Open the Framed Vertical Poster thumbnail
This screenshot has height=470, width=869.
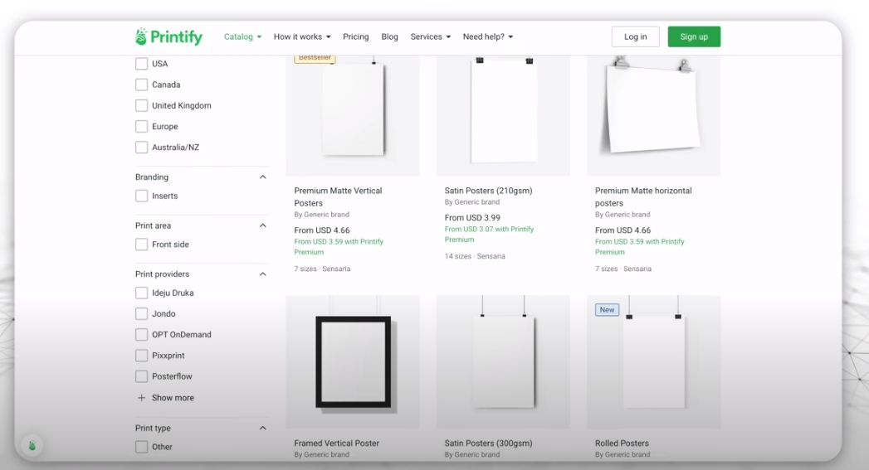(x=353, y=361)
